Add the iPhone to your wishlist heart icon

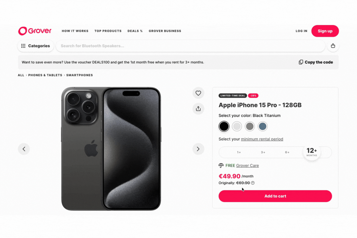click(x=198, y=93)
